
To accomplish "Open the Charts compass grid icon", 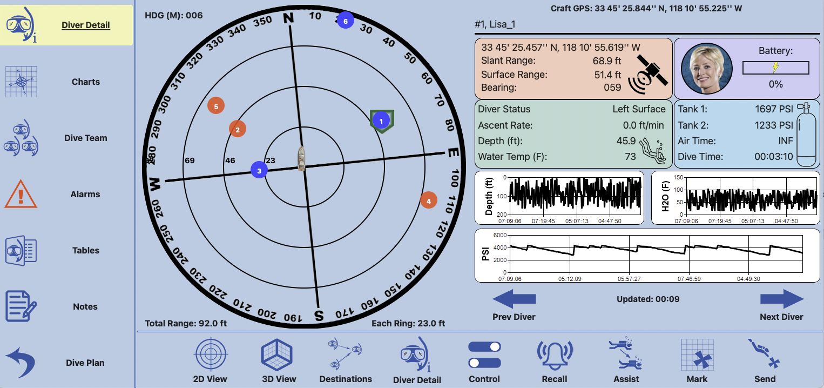I will pos(21,82).
